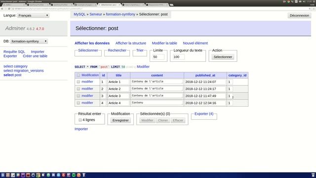Click the Importer link below the result controls
Image resolution: width=316 pixels, height=178 pixels.
tap(81, 129)
